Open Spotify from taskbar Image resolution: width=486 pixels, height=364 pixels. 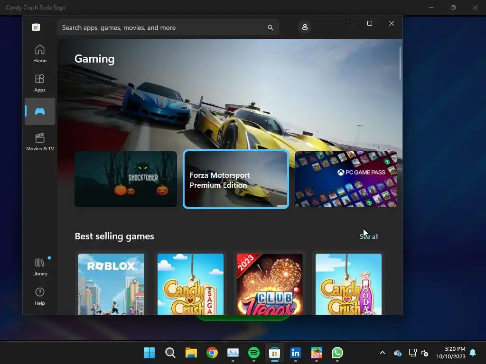[x=254, y=353]
